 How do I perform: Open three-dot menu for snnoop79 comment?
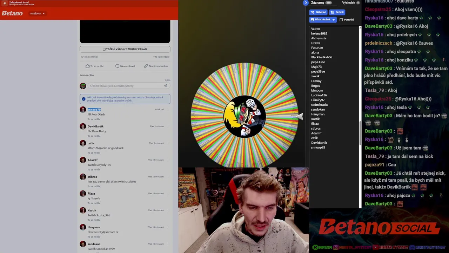[168, 110]
